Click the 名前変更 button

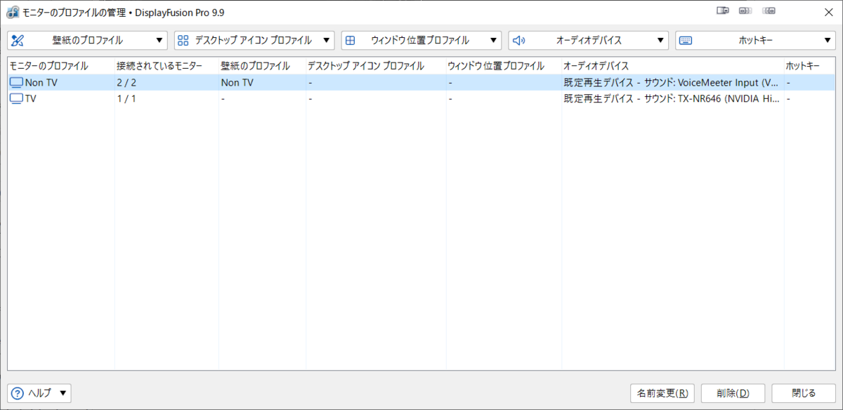click(x=662, y=392)
